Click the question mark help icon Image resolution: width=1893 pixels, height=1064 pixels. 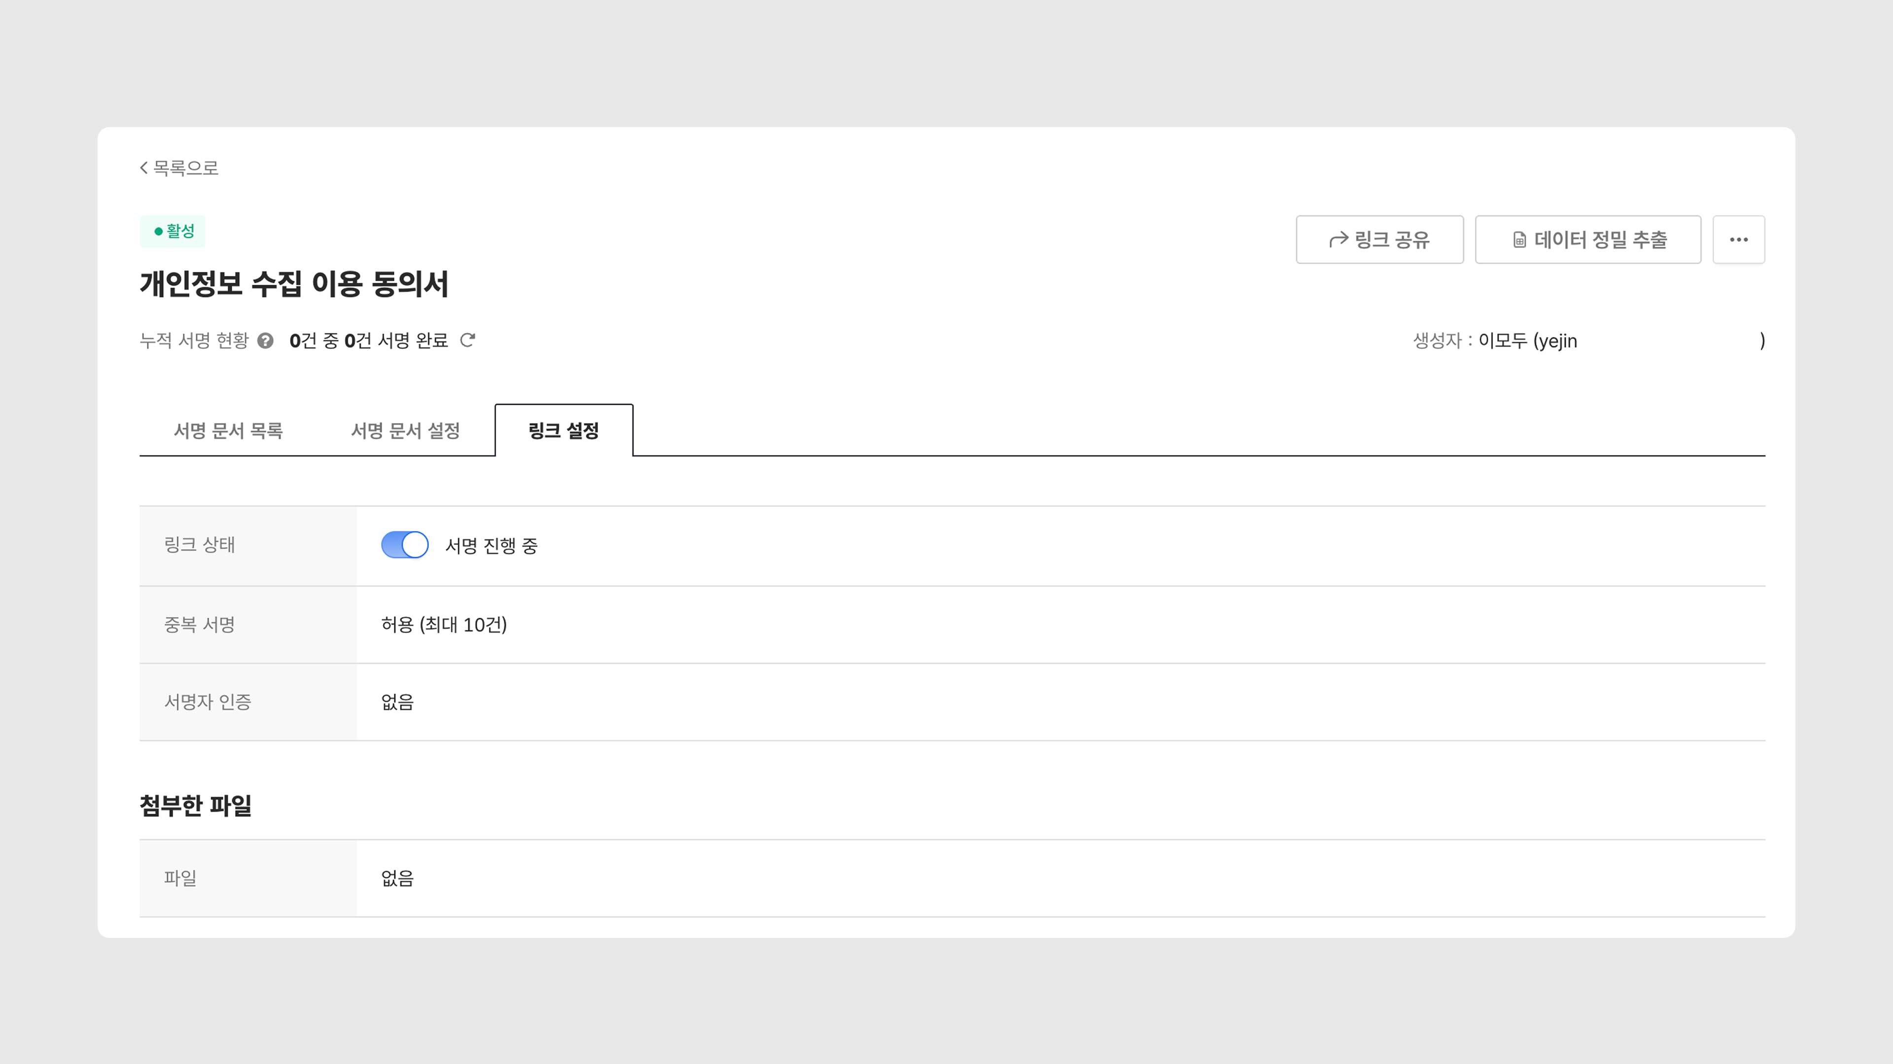pos(265,341)
